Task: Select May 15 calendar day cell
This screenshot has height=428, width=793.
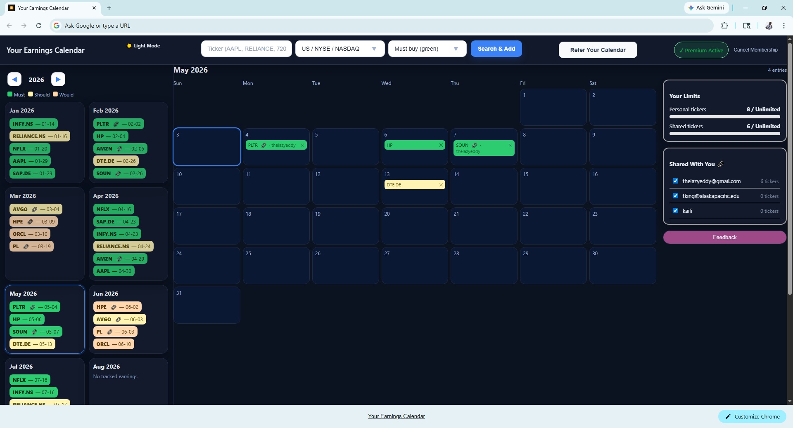Action: point(553,186)
